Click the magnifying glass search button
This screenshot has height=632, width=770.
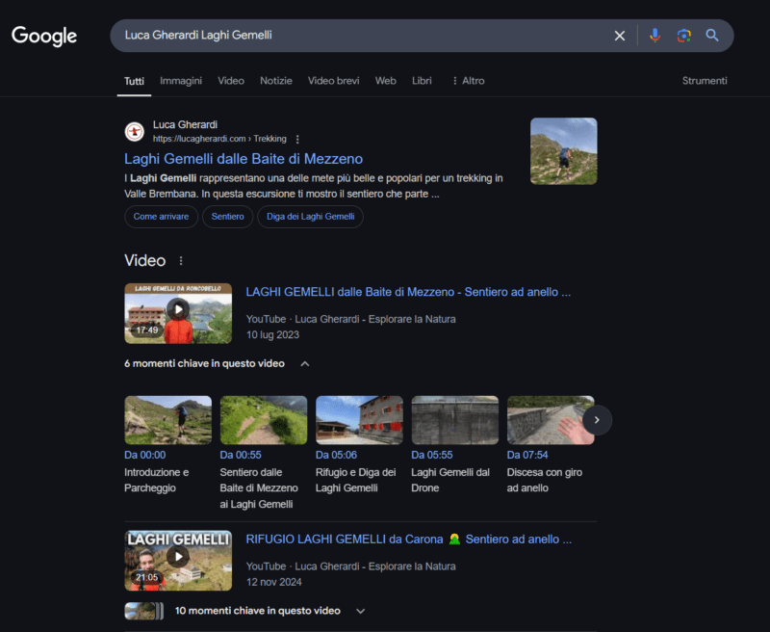(x=712, y=36)
